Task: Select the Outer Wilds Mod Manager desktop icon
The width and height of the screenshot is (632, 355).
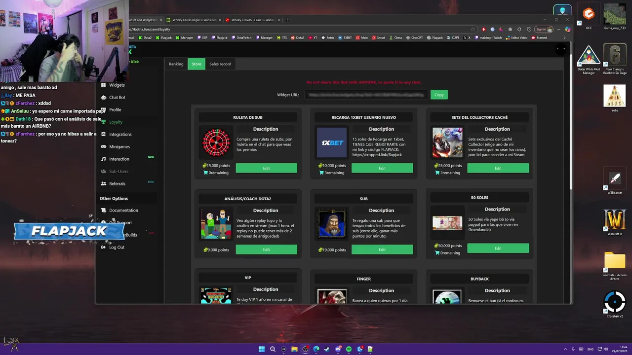Action: (x=589, y=60)
